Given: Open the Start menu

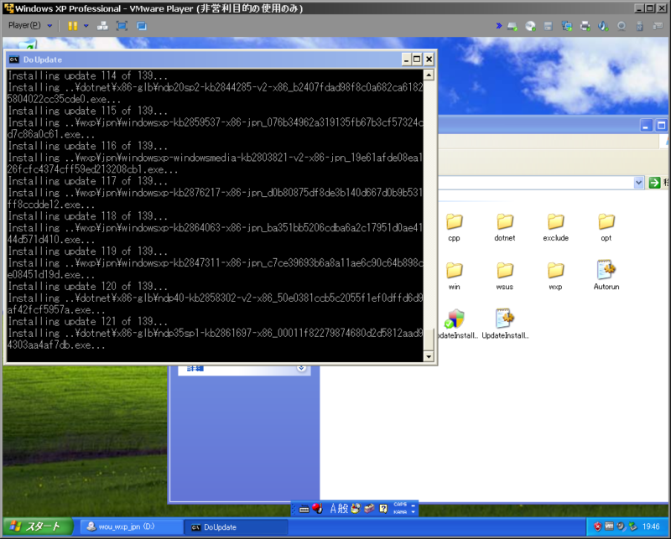Looking at the screenshot, I should point(38,526).
